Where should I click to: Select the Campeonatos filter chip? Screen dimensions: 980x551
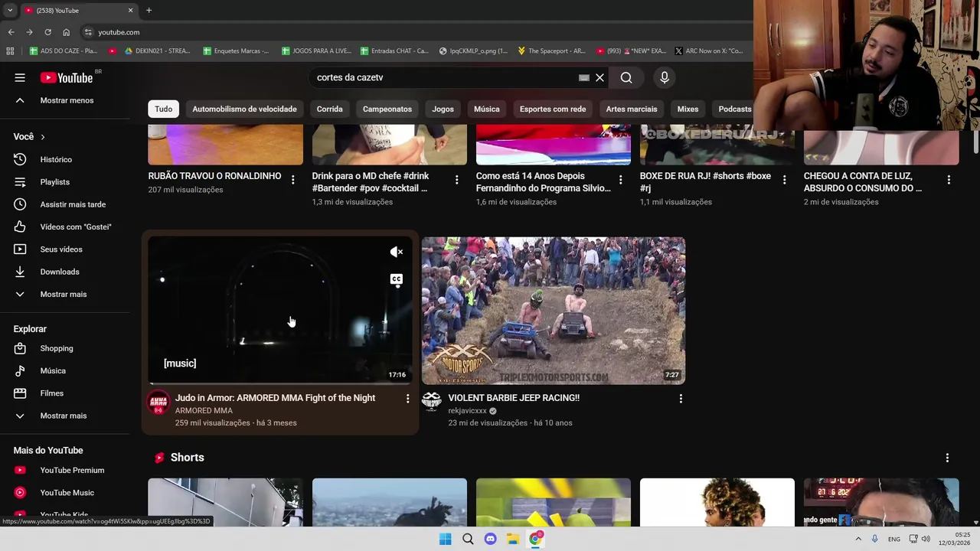click(x=387, y=109)
